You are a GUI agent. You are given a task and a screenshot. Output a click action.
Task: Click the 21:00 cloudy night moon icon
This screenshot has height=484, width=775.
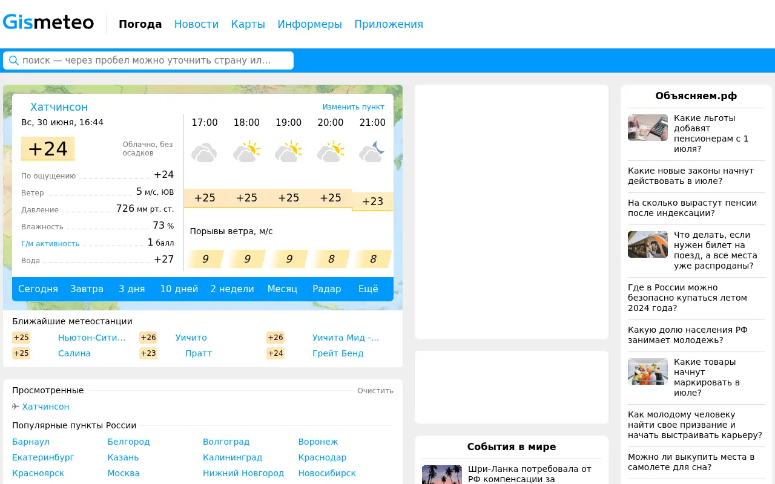click(372, 152)
